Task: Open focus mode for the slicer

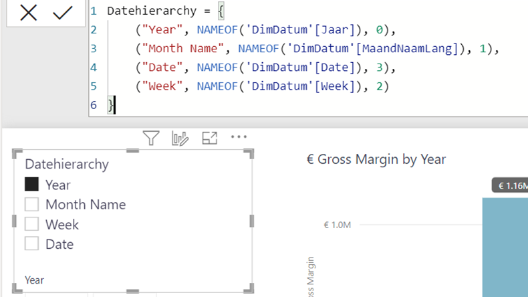Action: 210,138
